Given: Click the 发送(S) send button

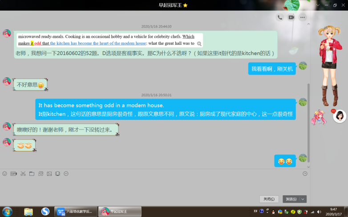Looking at the screenshot, I should click(x=291, y=199).
